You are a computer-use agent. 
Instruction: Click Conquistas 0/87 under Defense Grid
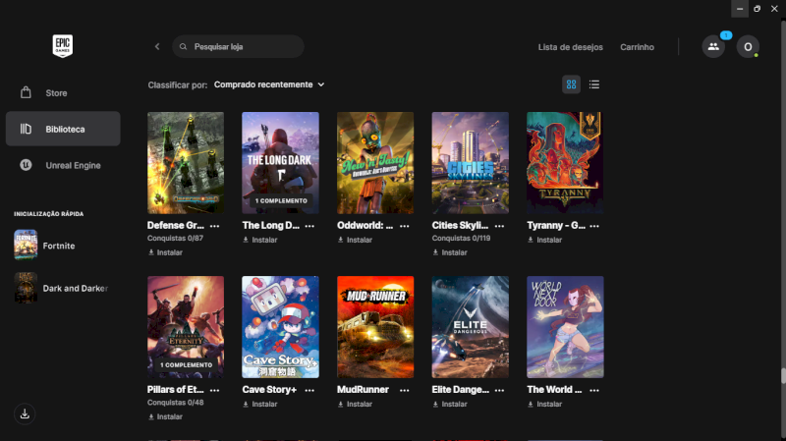pyautogui.click(x=175, y=238)
